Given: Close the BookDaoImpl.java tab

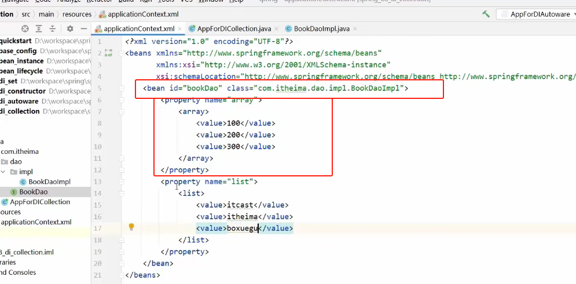Looking at the screenshot, I should pyautogui.click(x=354, y=28).
